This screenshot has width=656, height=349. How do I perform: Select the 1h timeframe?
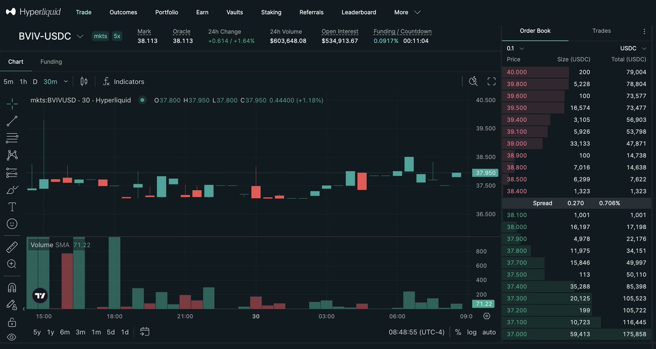[x=23, y=81]
